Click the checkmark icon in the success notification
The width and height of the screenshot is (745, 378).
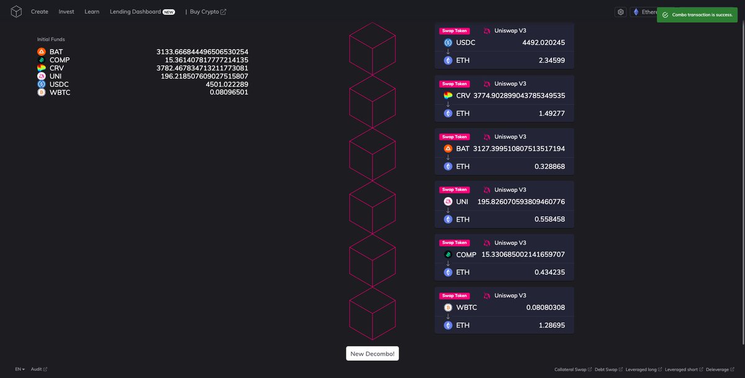pos(665,14)
